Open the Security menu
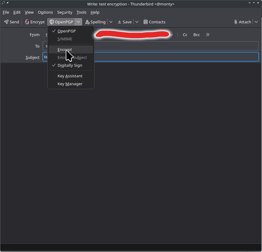The image size is (262, 252). [x=65, y=12]
